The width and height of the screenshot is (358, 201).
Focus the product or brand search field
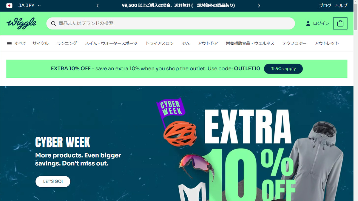coord(171,24)
